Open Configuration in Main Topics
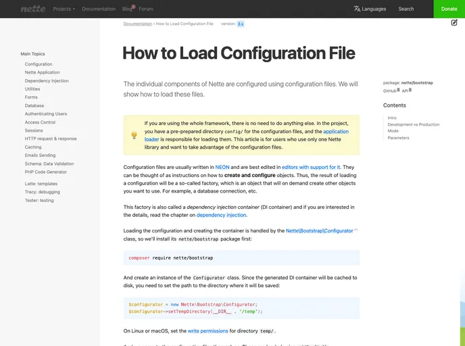 39,64
